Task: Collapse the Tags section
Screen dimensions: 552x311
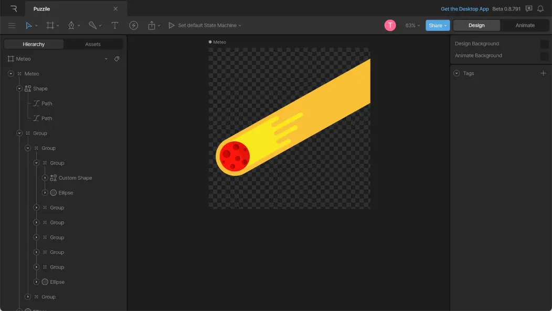Action: coord(457,73)
